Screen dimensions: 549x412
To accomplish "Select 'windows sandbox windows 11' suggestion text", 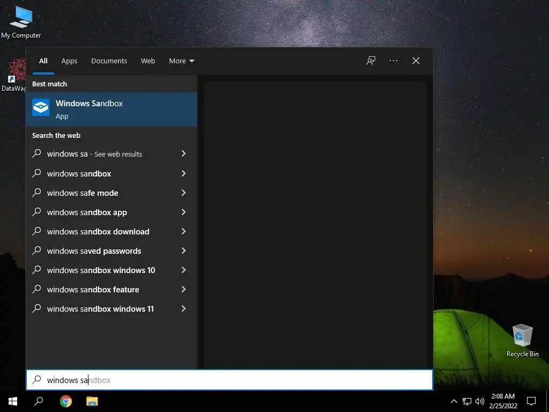I will coord(100,308).
